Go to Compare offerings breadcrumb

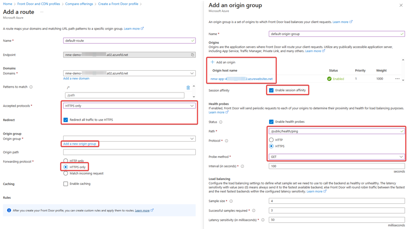point(79,4)
